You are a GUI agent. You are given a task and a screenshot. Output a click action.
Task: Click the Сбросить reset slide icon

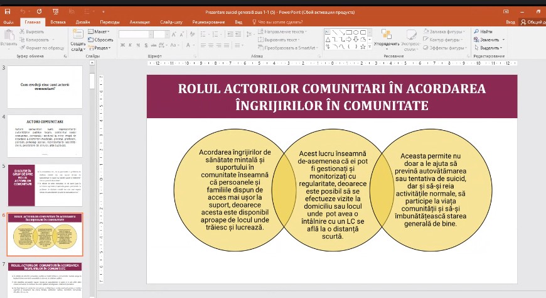[x=103, y=39]
